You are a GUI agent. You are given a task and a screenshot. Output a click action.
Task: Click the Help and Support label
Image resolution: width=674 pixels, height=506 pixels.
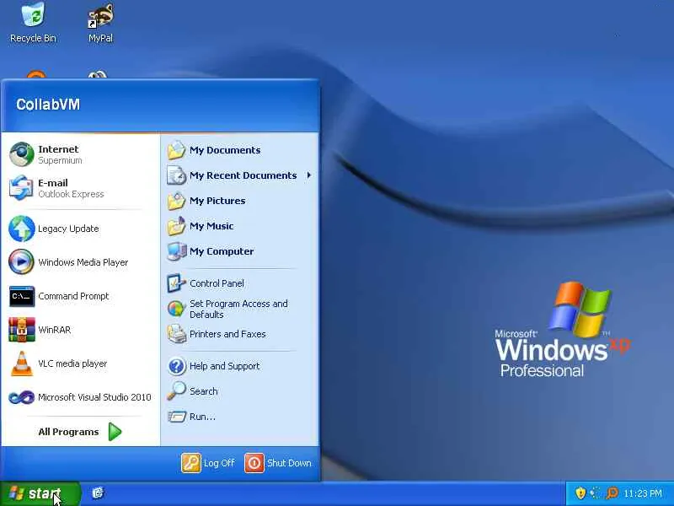(224, 366)
